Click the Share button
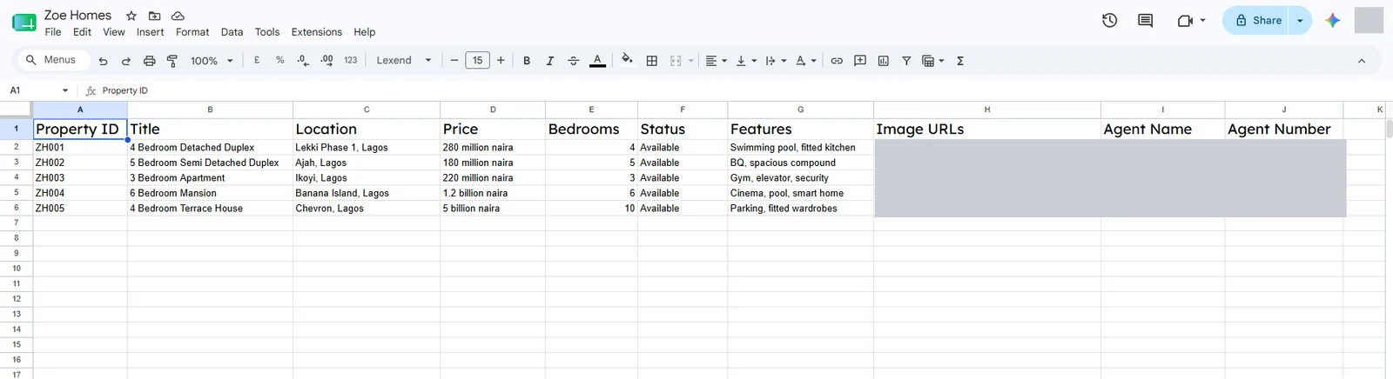Viewport: 1393px width, 379px height. point(1257,20)
